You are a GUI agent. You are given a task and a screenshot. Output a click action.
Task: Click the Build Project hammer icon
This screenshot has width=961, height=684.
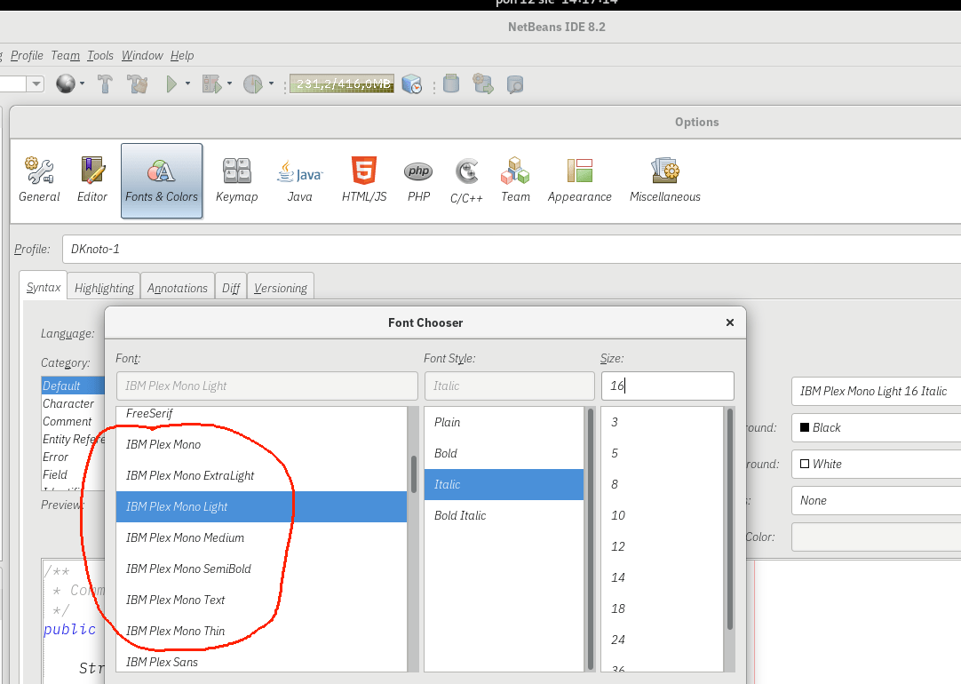(x=105, y=84)
